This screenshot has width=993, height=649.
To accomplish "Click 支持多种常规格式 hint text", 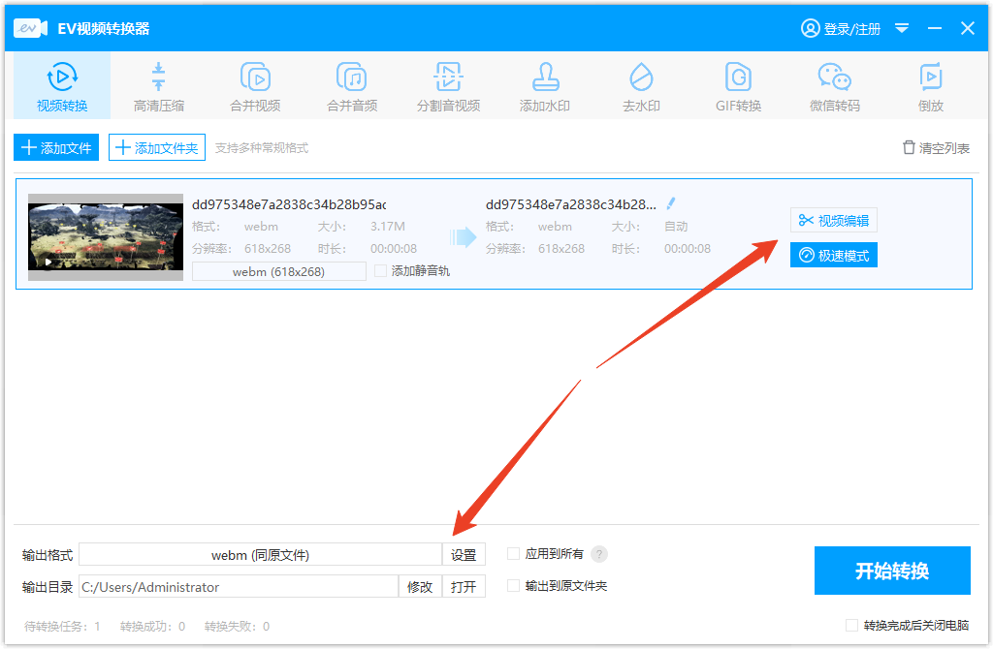I will pos(262,148).
